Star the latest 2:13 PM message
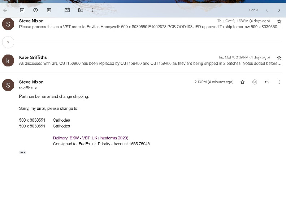Image resolution: width=286 pixels, height=221 pixels. 243,82
